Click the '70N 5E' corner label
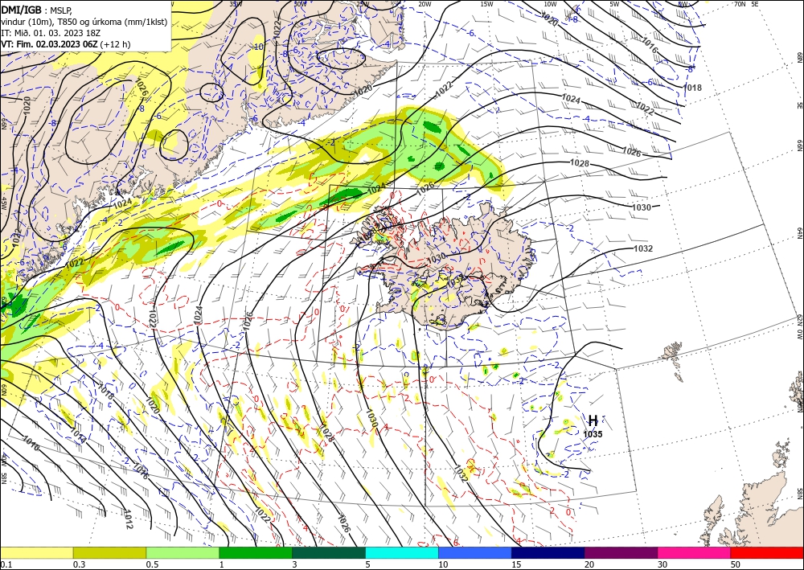This screenshot has width=804, height=570. 746,4
